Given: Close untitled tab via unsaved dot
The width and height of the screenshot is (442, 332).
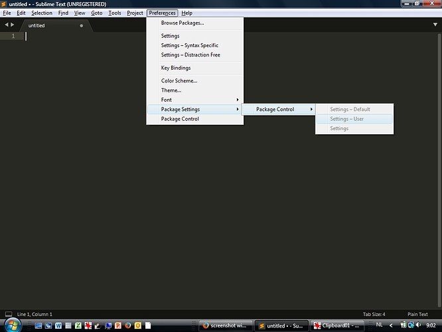Looking at the screenshot, I should [x=82, y=26].
